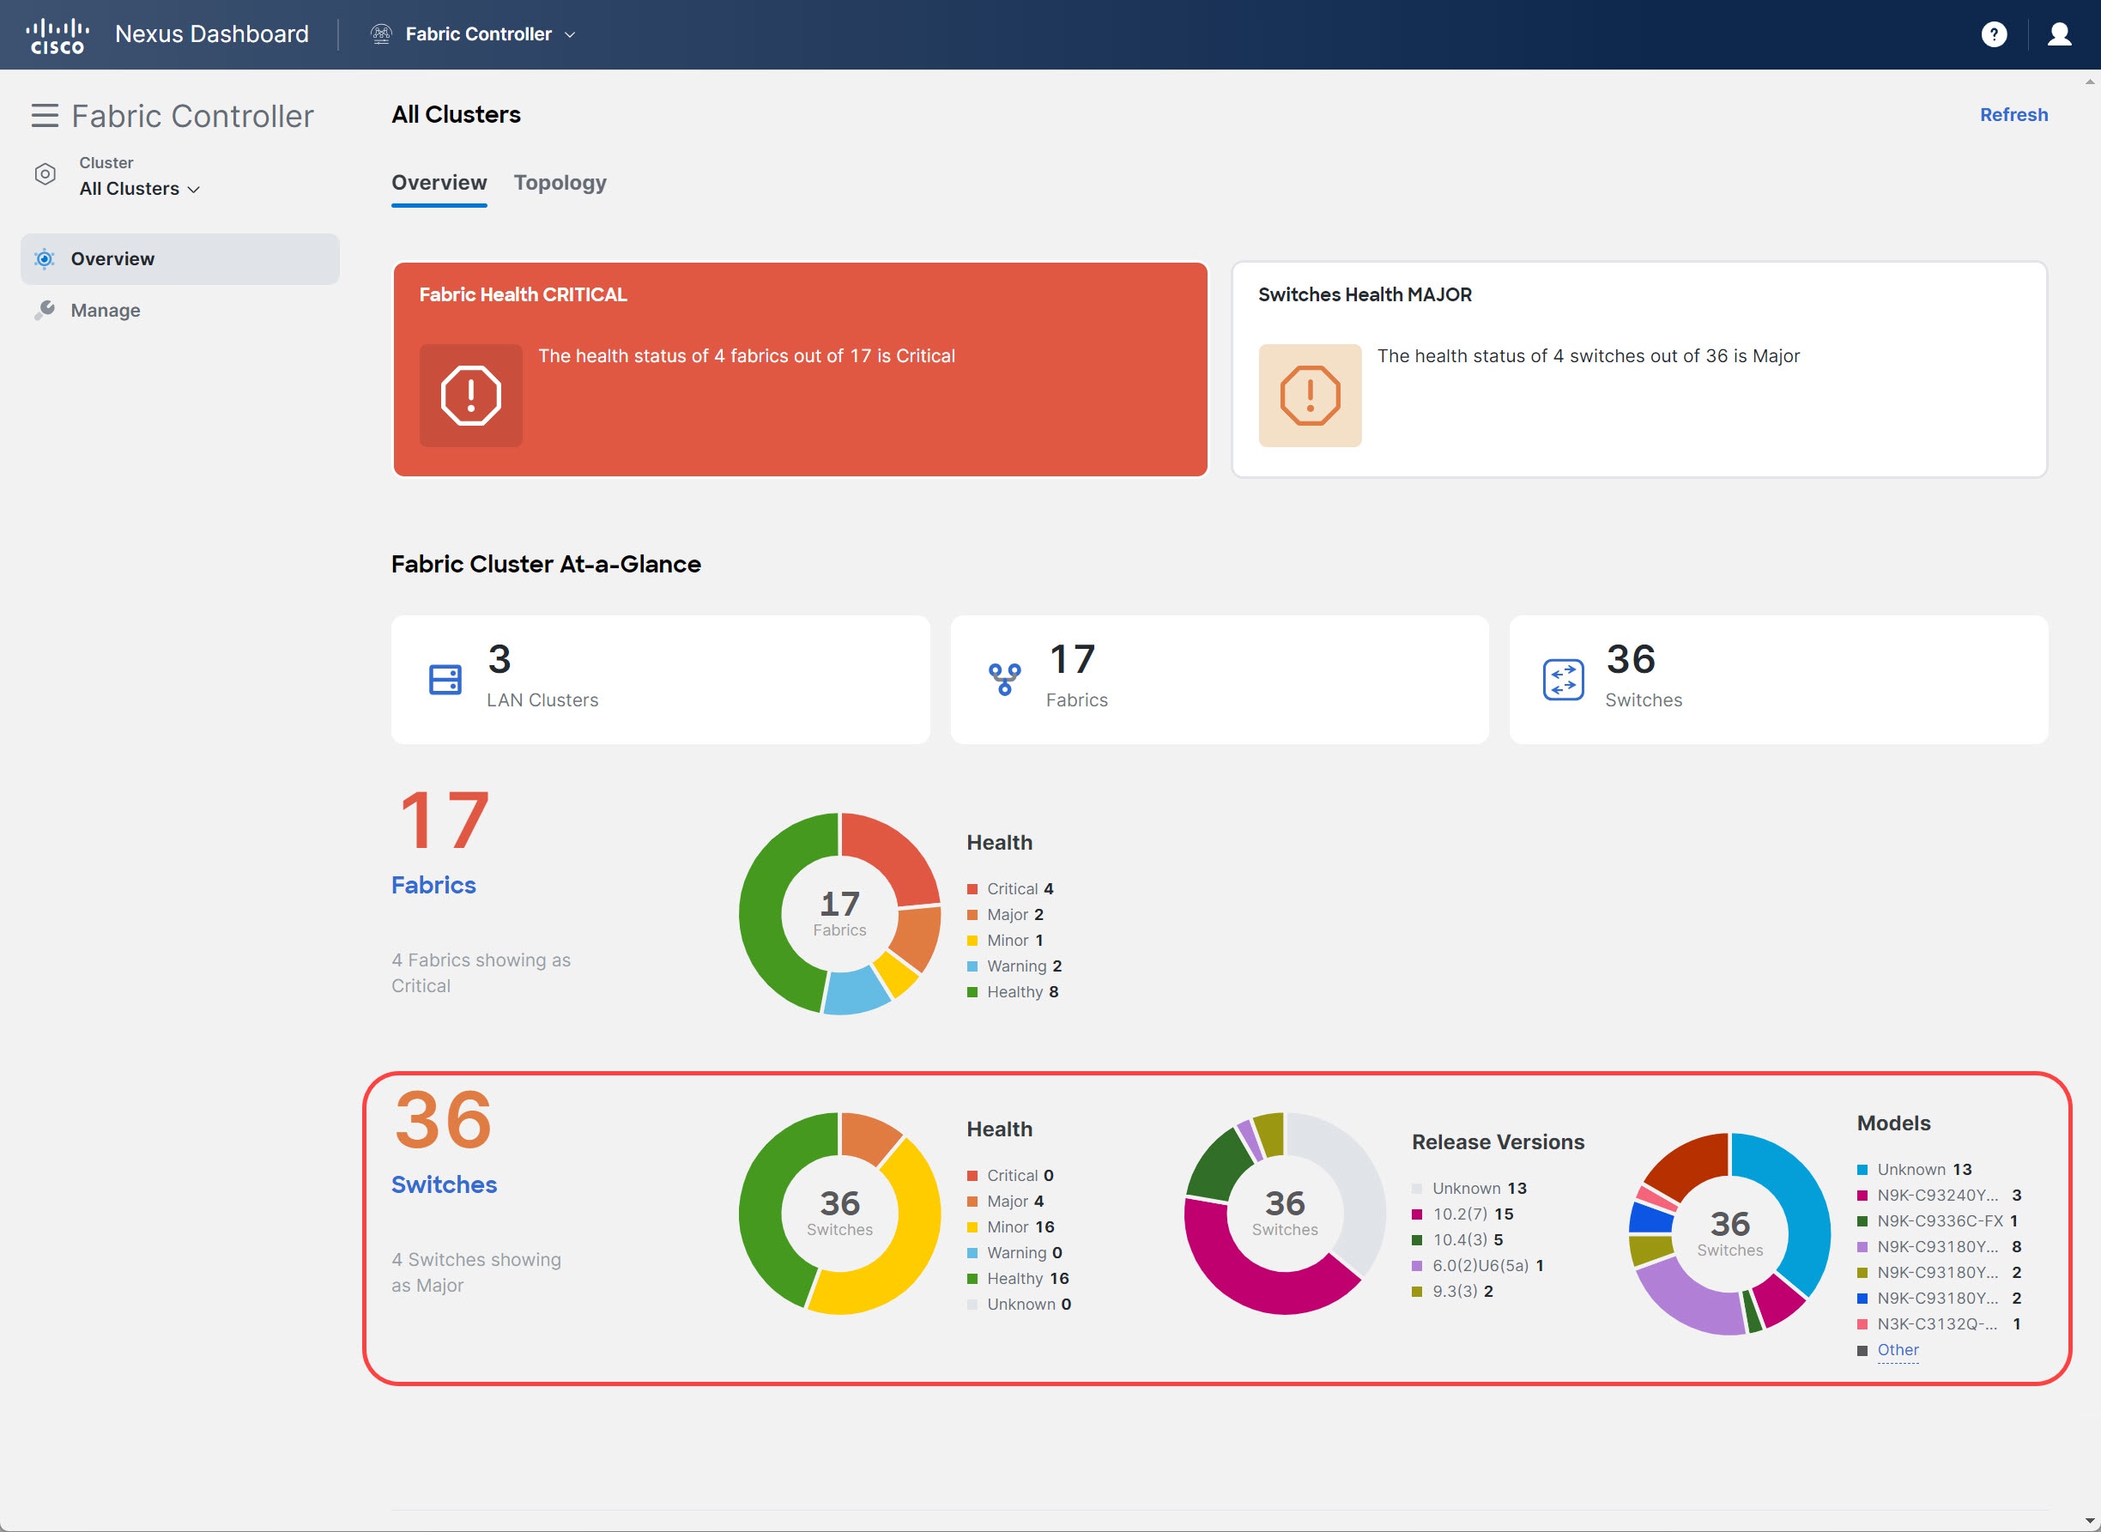Click 'Minor 1' in Fabrics Health legend

tap(1006, 941)
